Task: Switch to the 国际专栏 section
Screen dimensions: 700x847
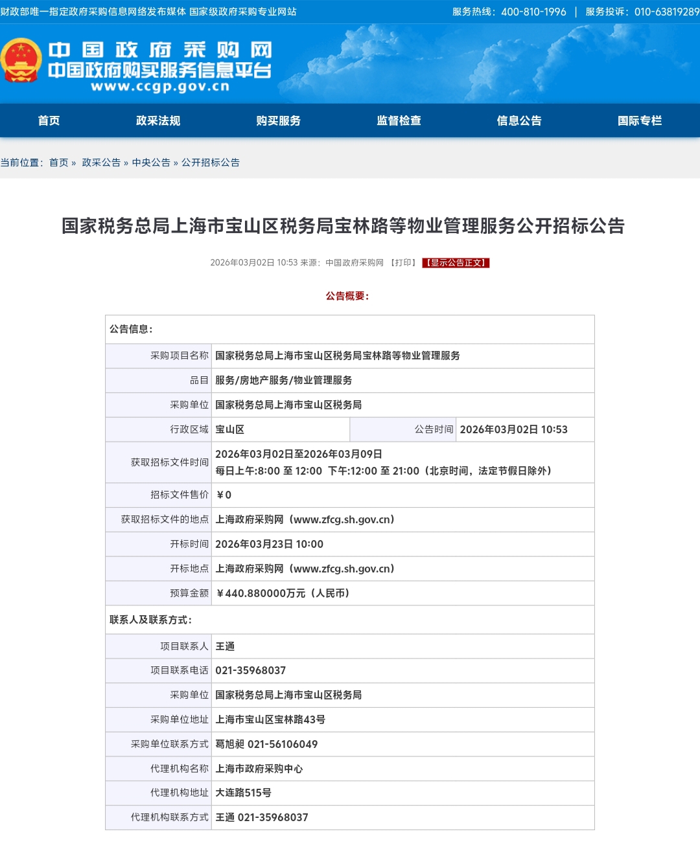Action: click(639, 120)
